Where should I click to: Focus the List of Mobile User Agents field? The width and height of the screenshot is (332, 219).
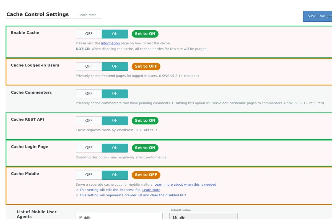click(x=119, y=216)
